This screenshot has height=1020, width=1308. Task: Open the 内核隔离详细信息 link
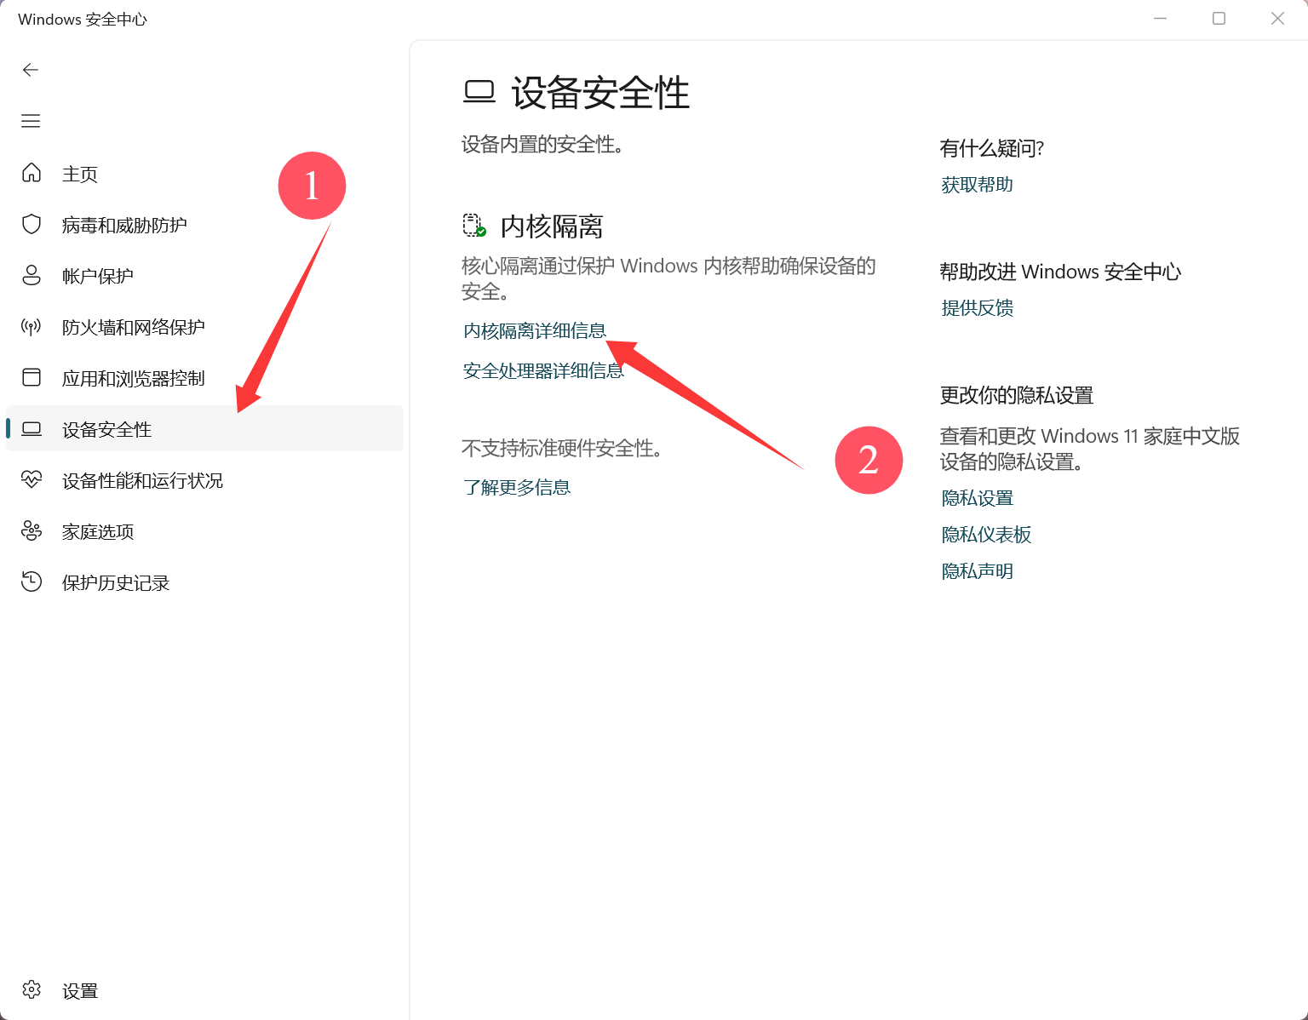coord(534,330)
